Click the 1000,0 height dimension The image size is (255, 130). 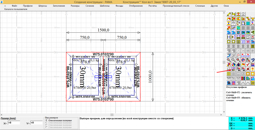coord(151,77)
